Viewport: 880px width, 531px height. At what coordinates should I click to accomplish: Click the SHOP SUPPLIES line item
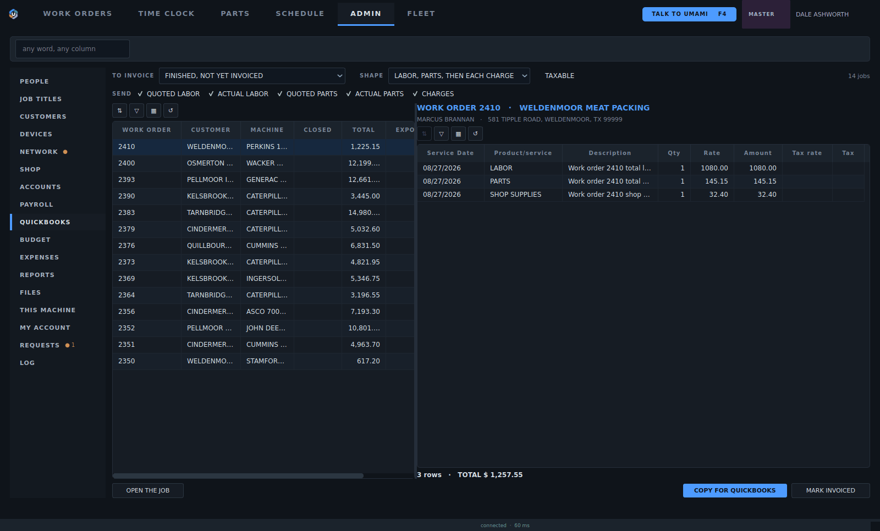(641, 195)
